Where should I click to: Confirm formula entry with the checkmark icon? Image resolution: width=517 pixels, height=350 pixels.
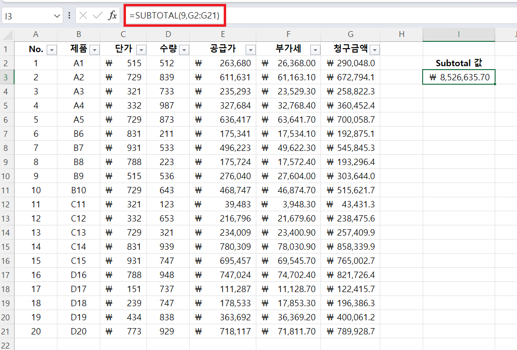pos(98,16)
